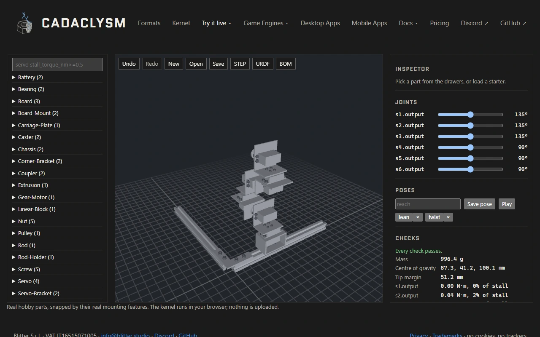The image size is (540, 337).
Task: Remove the lean pose with its × icon
Action: [x=418, y=217]
